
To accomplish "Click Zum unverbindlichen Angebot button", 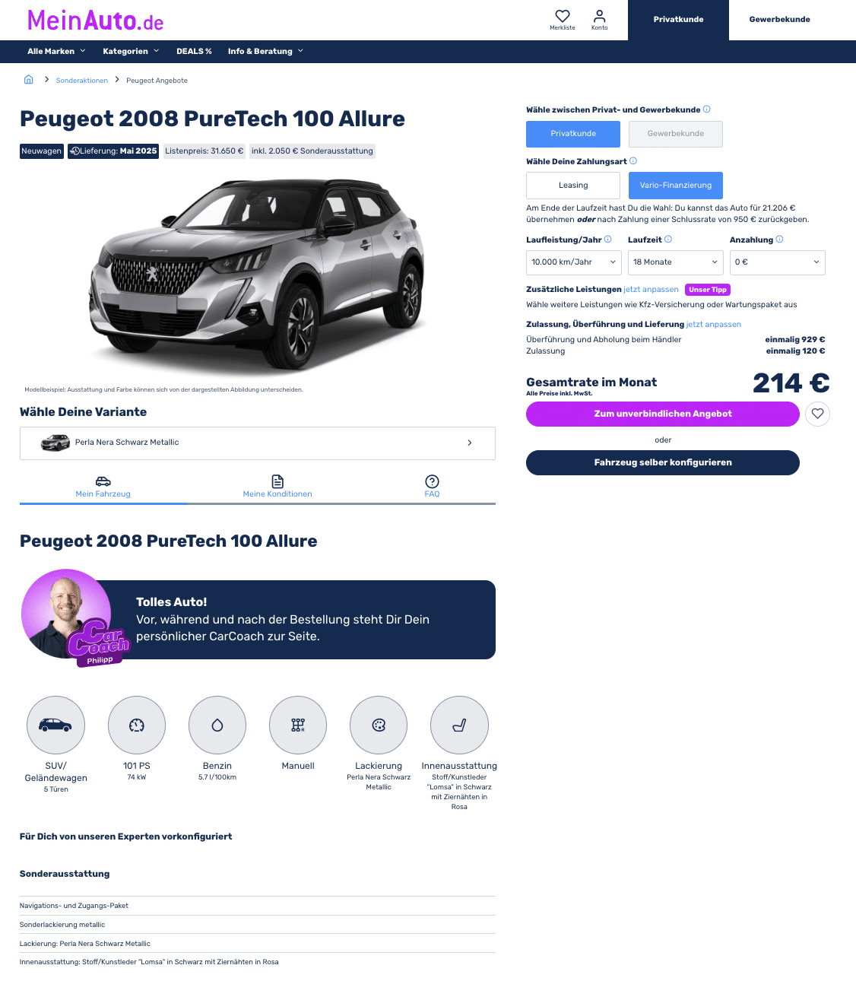I will 663,414.
